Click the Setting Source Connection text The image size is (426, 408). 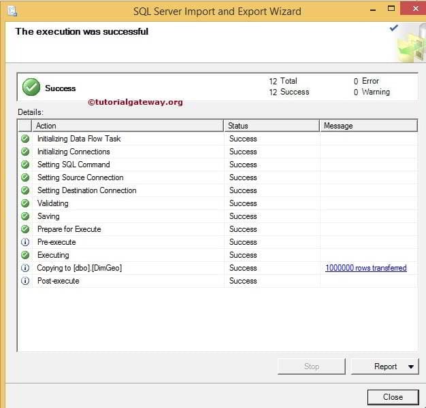tap(80, 177)
